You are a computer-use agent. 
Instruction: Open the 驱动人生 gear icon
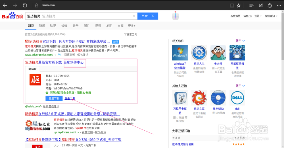[199, 53]
